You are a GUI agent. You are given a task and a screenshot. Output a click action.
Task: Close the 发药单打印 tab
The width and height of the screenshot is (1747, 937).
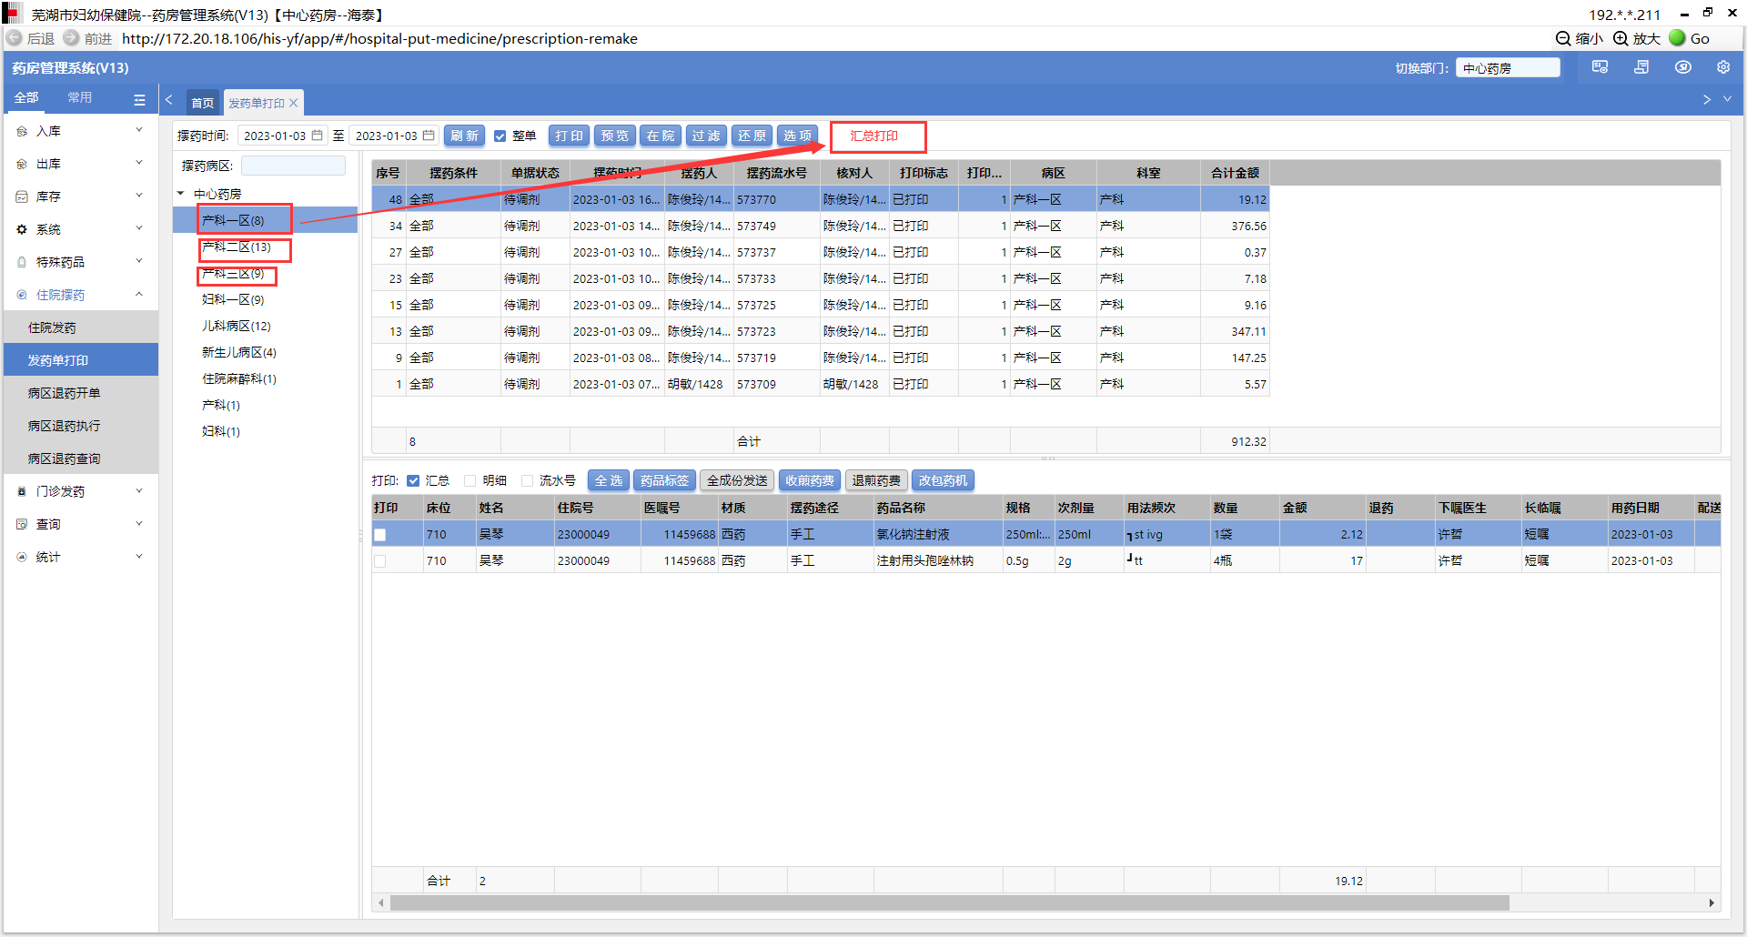[293, 103]
